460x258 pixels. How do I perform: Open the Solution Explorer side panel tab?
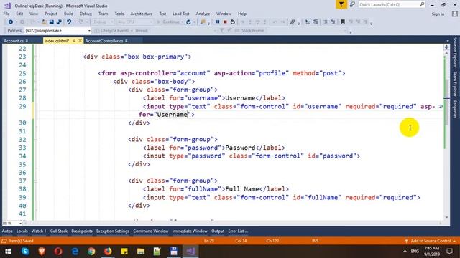(455, 52)
